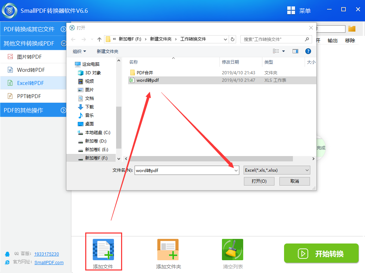The image size is (365, 273).
Task: Open the filename history dropdown arrow
Action: 236,170
